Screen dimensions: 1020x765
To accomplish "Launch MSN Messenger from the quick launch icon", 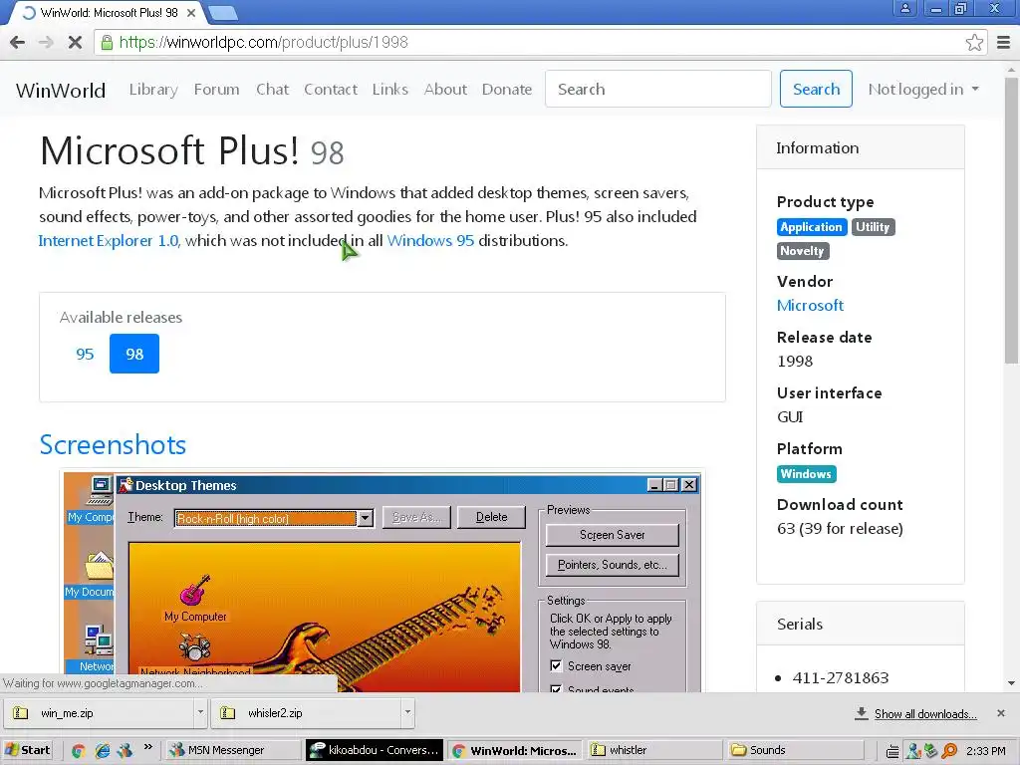I will coord(125,751).
